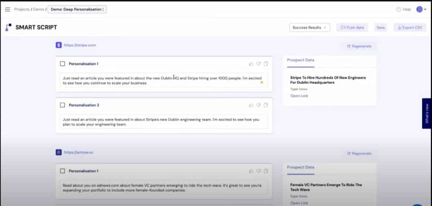This screenshot has width=432, height=206.
Task: Open the Help icon in header
Action: [398, 9]
